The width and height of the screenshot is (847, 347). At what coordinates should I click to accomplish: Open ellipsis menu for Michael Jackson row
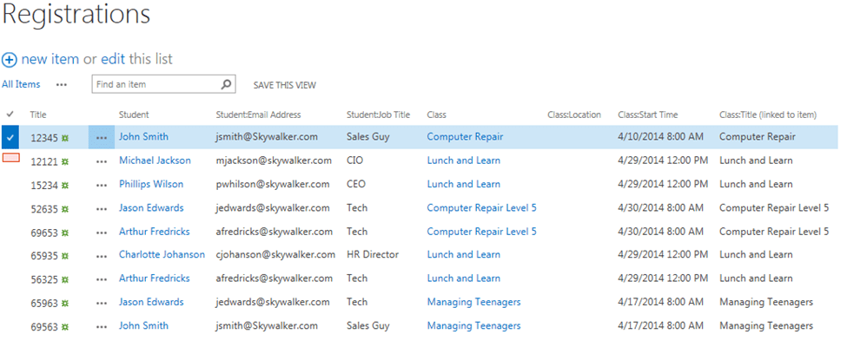pos(102,160)
